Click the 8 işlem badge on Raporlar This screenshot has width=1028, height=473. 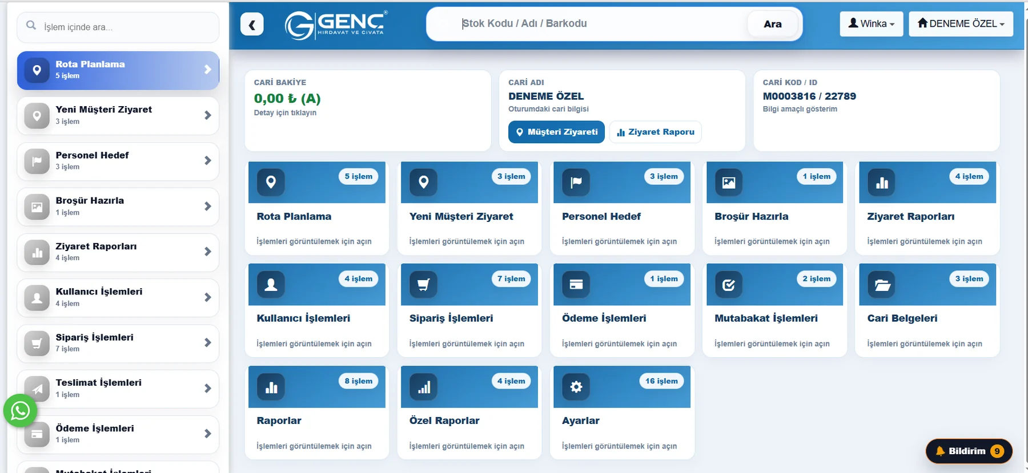tap(358, 381)
